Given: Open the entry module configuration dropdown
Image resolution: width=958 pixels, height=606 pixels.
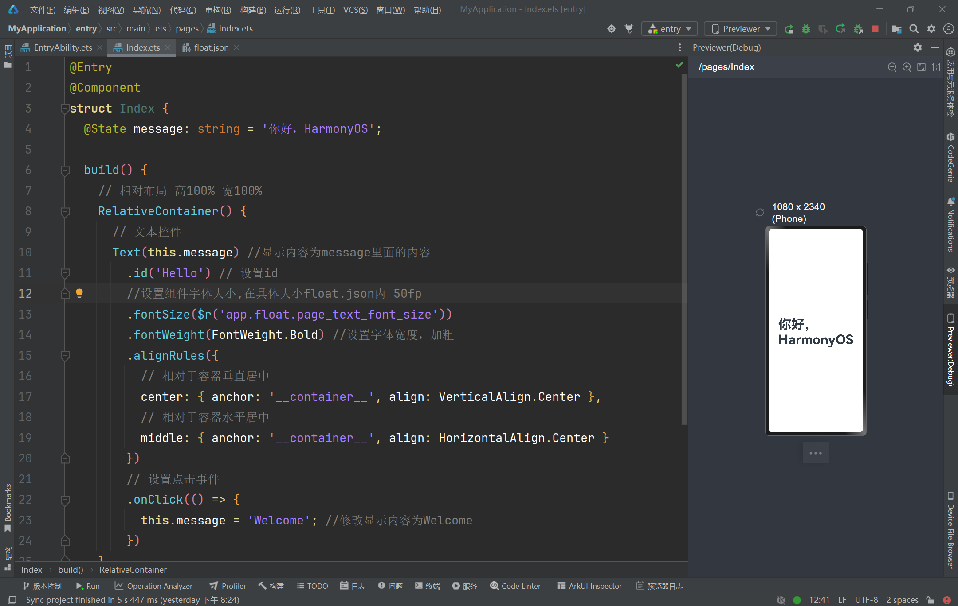Looking at the screenshot, I should pyautogui.click(x=669, y=29).
